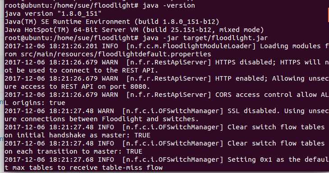
Task: Click 'on initial handshake as master: TRUE'
Action: pyautogui.click(x=77, y=135)
